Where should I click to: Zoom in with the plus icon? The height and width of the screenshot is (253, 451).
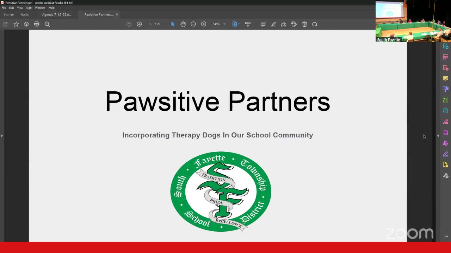pos(203,24)
